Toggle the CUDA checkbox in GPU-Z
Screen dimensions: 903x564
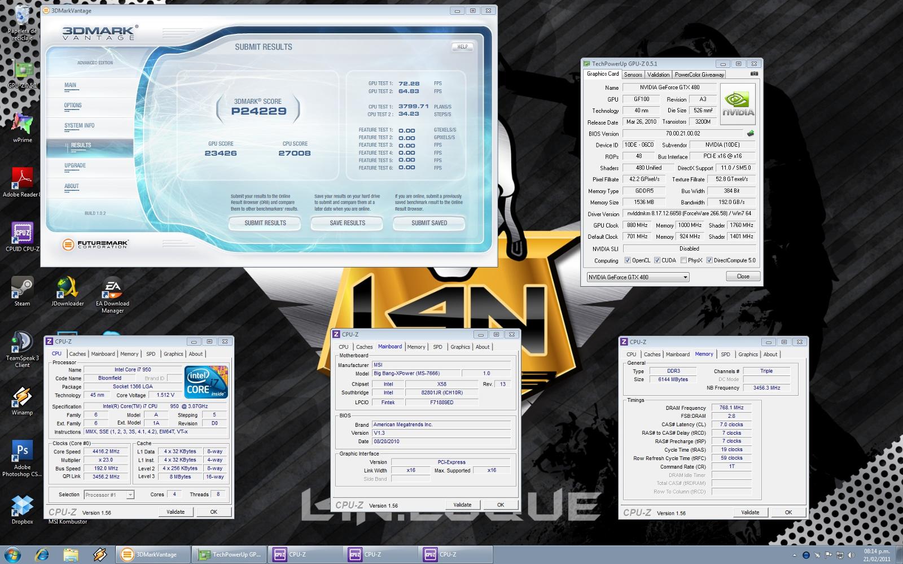657,260
